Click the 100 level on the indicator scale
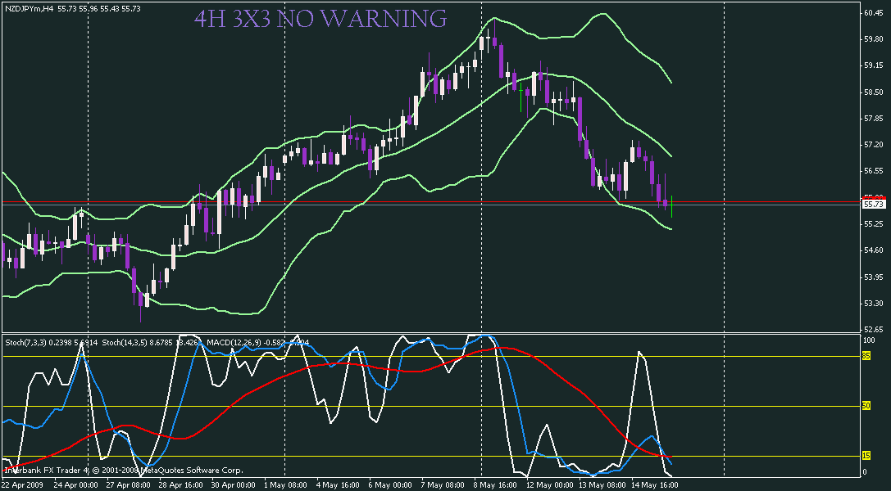The image size is (891, 491). click(869, 340)
